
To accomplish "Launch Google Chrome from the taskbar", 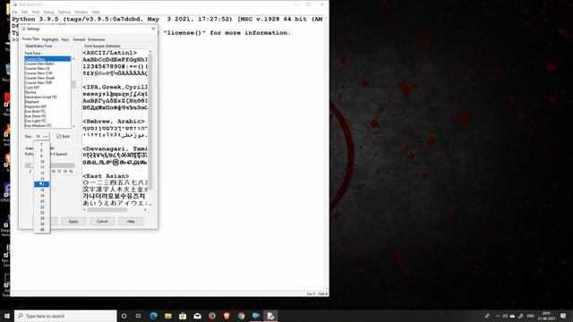I will click(x=241, y=316).
